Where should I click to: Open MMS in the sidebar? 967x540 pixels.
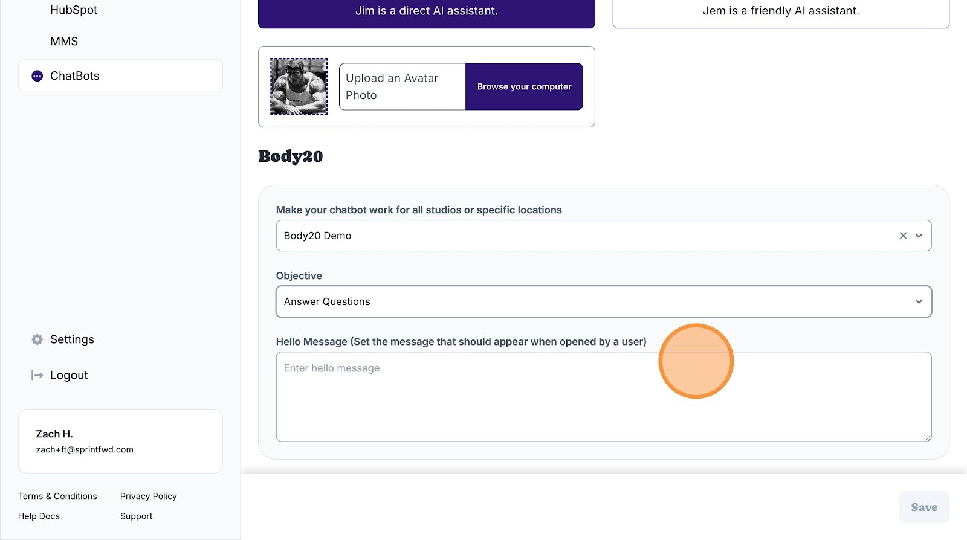tap(64, 41)
